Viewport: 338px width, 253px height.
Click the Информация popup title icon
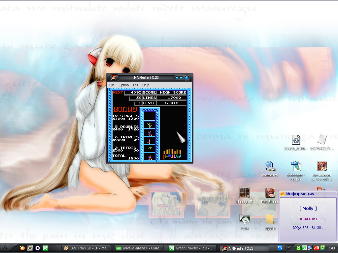click(x=282, y=194)
